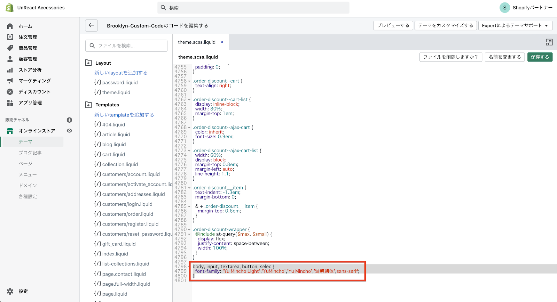Click the 保存する save button
The width and height of the screenshot is (557, 302).
click(x=540, y=57)
